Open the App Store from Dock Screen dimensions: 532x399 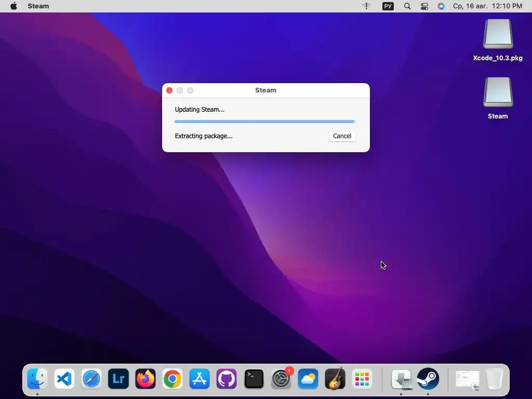coord(199,379)
